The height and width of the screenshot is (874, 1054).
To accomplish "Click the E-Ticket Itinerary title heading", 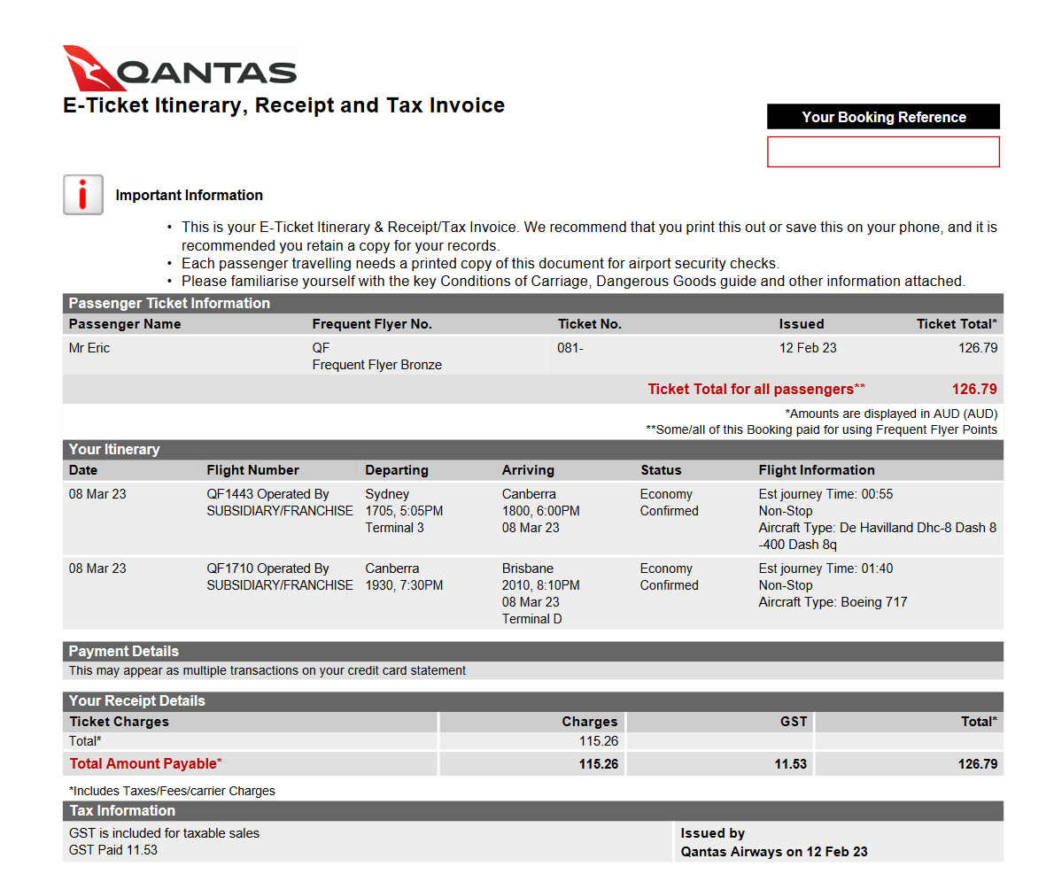I will (283, 105).
